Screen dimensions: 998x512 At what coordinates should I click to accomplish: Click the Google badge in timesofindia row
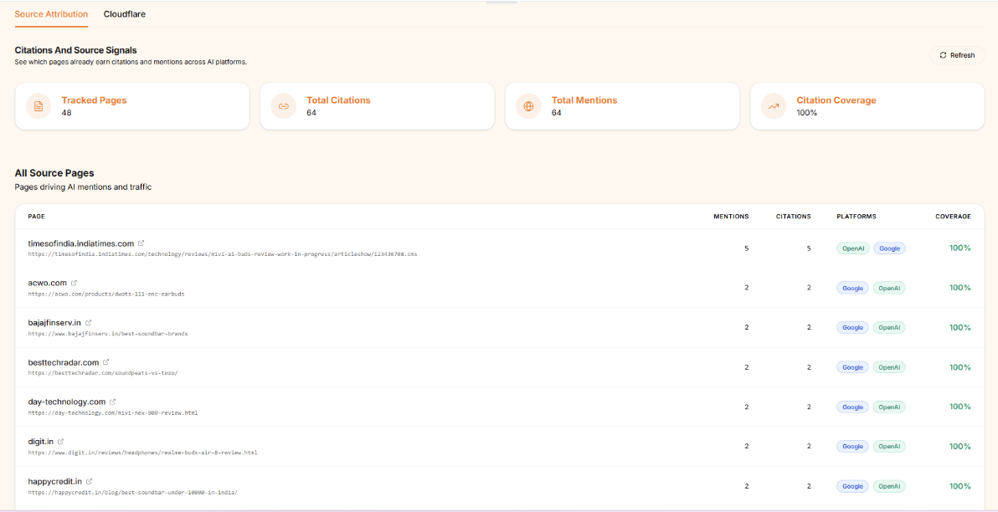[x=889, y=248]
